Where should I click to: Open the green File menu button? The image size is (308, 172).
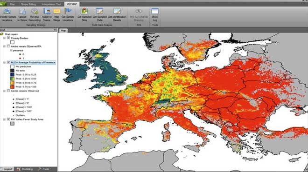(x=3, y=4)
